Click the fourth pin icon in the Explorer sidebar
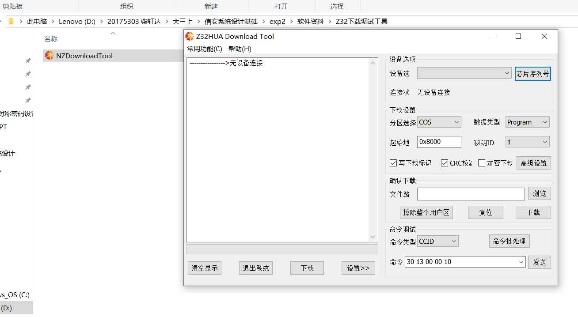 click(28, 100)
